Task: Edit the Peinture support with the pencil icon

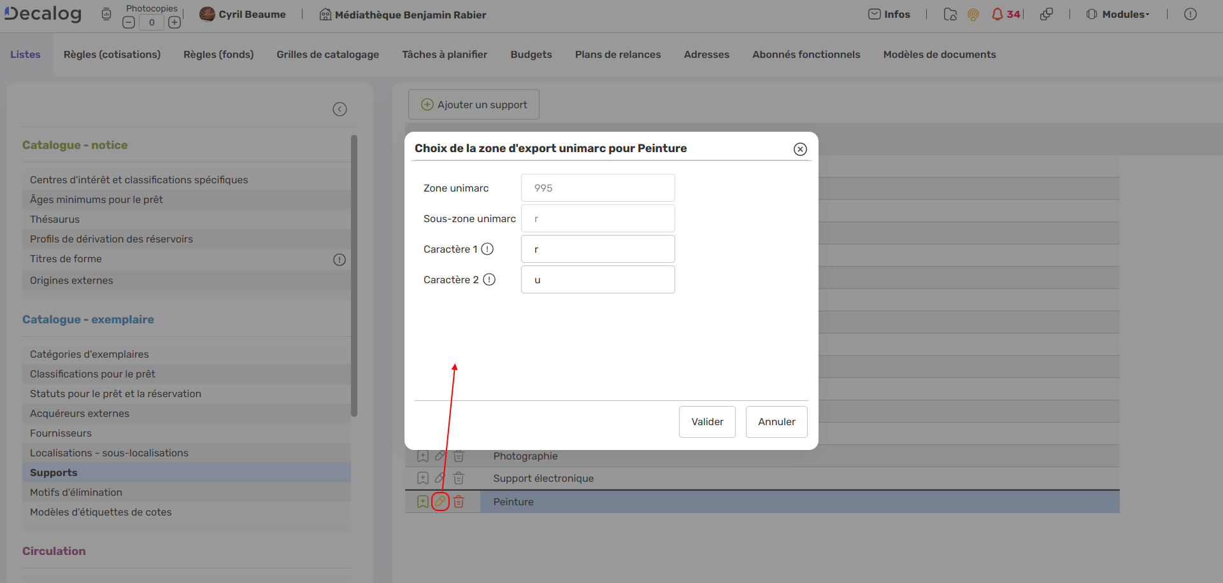Action: [x=441, y=502]
